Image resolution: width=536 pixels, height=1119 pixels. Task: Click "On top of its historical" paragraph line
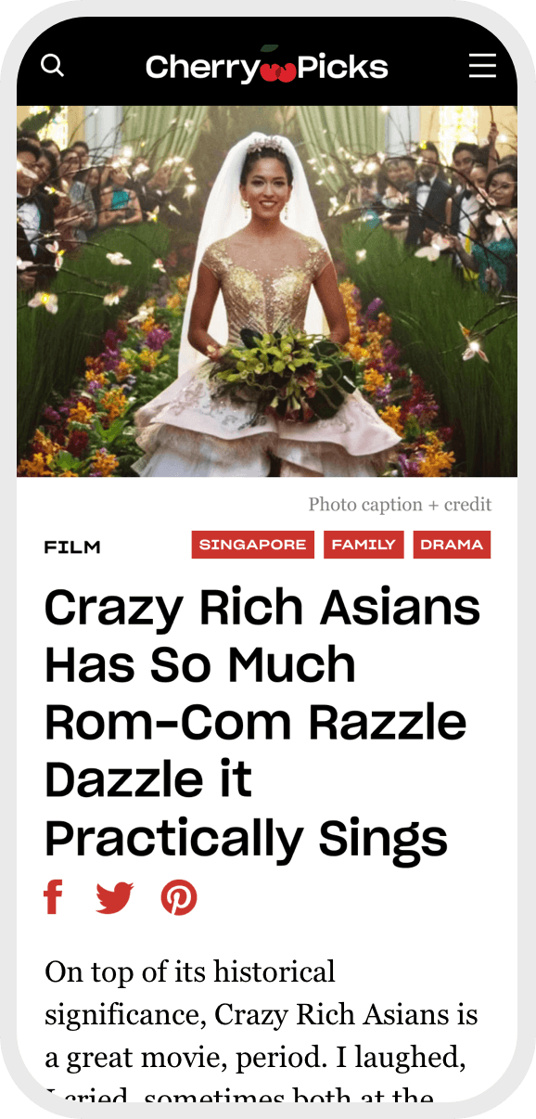pyautogui.click(x=190, y=972)
